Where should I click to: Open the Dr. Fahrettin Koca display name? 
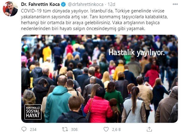pyautogui.click(x=40, y=4)
